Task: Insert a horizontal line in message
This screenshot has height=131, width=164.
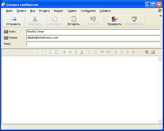Action: pos(141,52)
